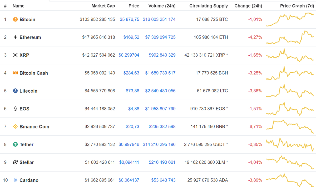Open XRP 7d price graph
Screen dimensions: 316x187
coord(290,55)
